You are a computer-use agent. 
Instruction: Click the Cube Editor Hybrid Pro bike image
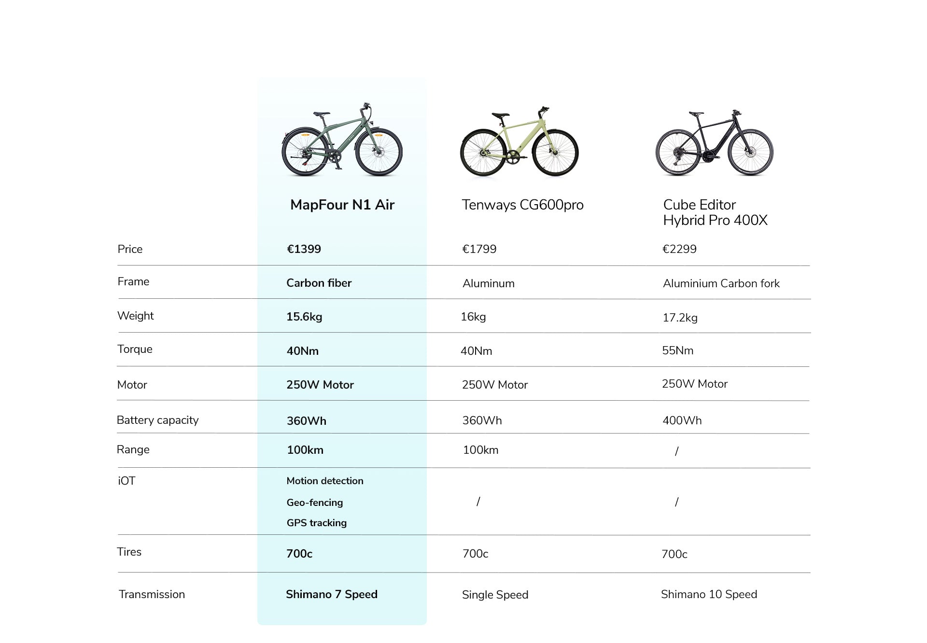(714, 143)
